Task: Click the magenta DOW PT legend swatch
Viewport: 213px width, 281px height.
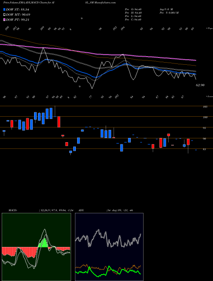Action: (5, 20)
